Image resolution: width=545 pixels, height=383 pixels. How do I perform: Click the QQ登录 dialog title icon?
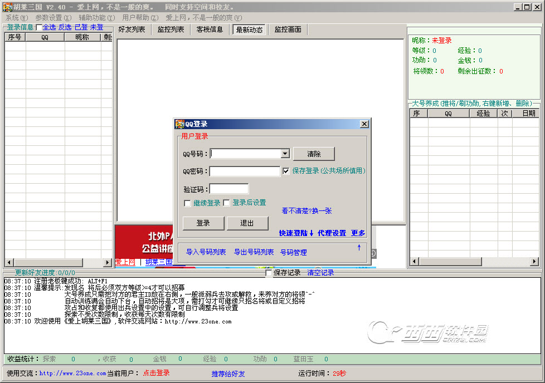click(179, 124)
